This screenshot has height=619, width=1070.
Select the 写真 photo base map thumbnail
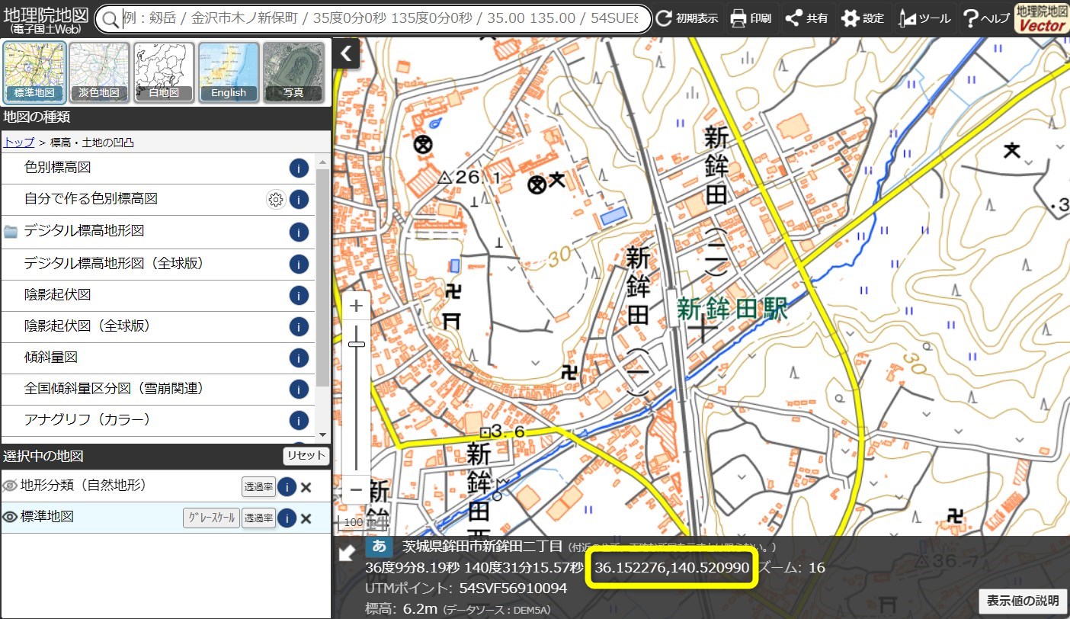coord(293,72)
